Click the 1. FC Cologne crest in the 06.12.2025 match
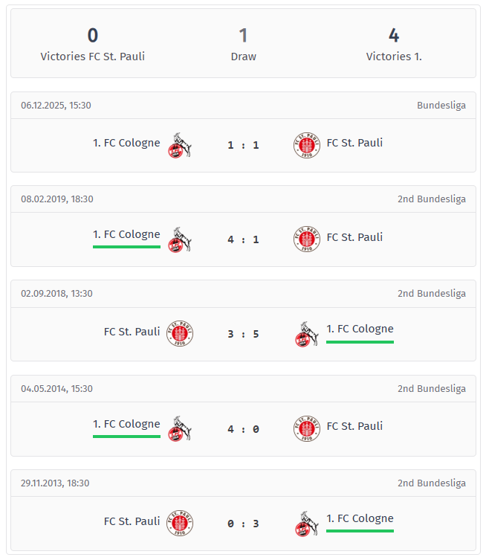486x560 pixels. point(179,145)
